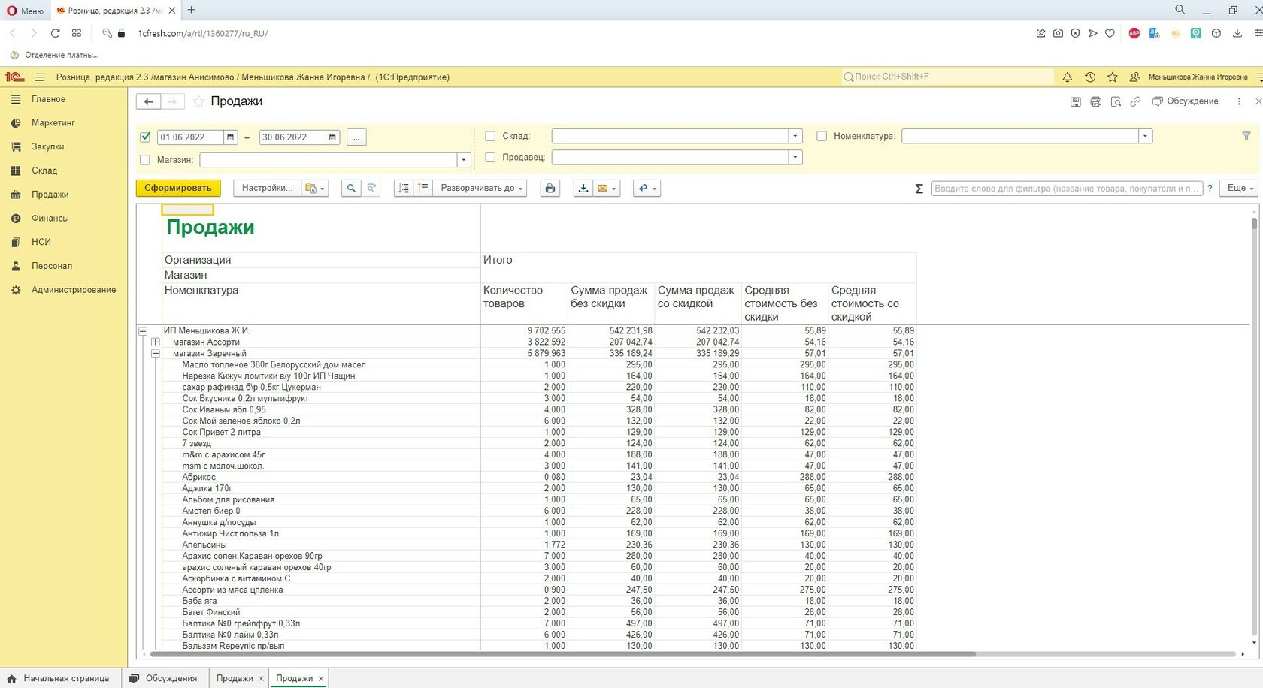Click the printer icon in report toolbar
This screenshot has width=1263, height=688.
(x=550, y=189)
